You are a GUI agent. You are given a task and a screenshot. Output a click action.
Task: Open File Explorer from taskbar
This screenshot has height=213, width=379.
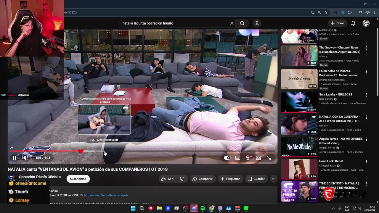(159, 208)
